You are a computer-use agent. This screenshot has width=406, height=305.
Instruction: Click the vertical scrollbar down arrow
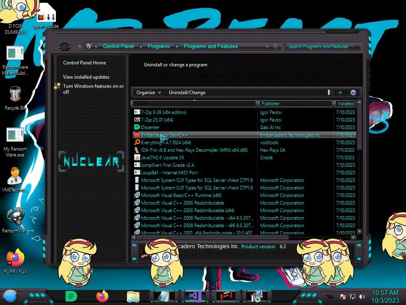[359, 231]
